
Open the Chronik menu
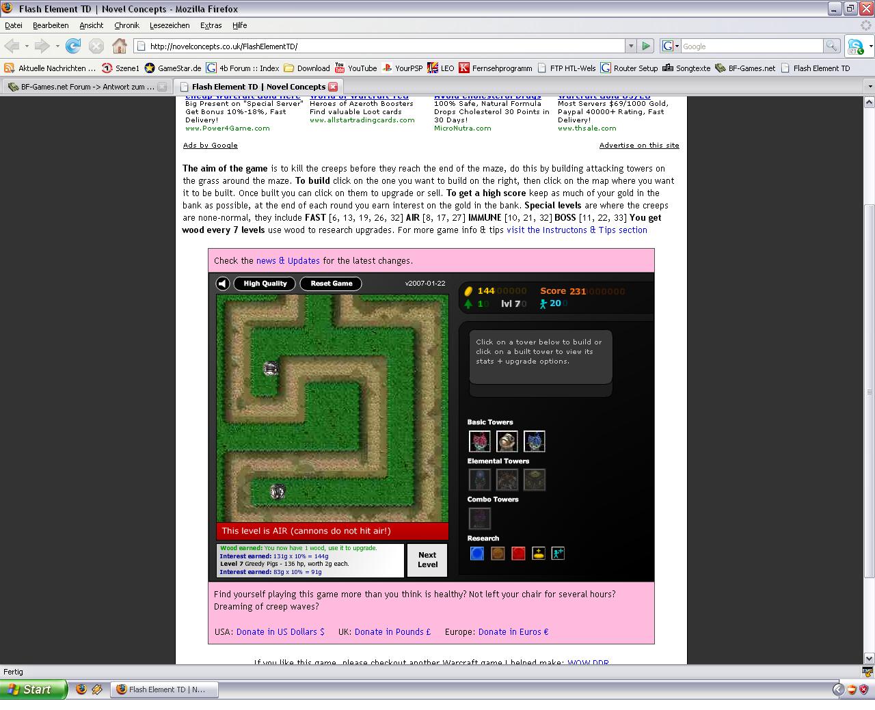click(x=126, y=25)
